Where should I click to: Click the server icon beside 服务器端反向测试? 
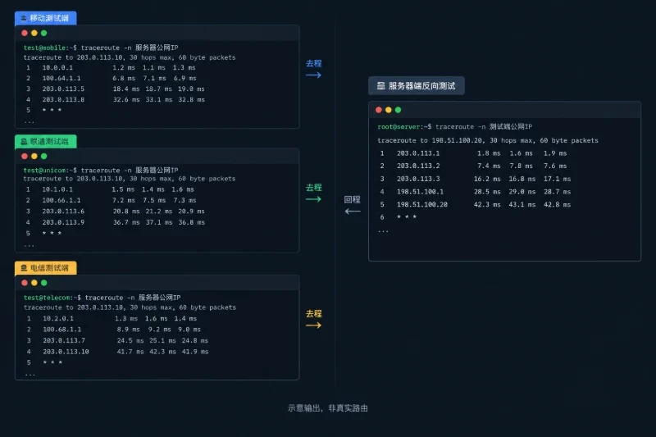tap(380, 86)
